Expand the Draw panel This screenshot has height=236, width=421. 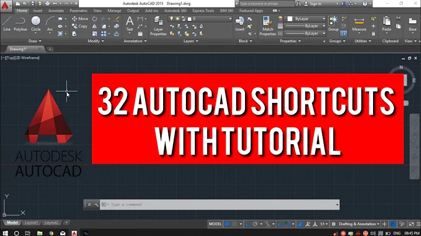coord(35,41)
